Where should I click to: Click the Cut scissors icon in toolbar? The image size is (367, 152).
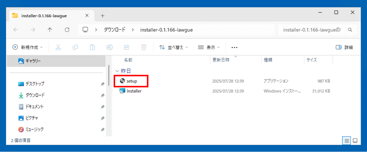pos(58,47)
